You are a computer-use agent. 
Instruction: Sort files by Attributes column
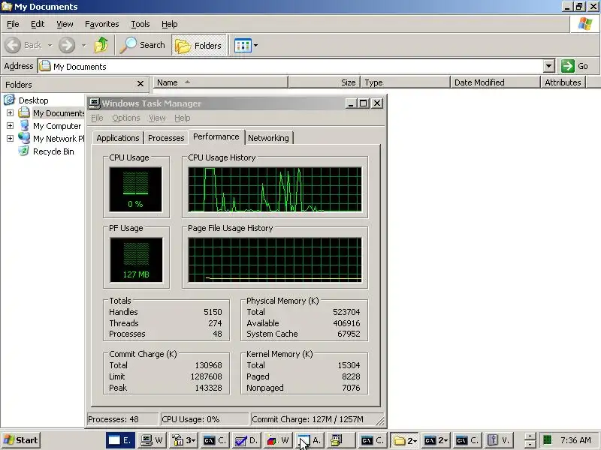(x=563, y=82)
